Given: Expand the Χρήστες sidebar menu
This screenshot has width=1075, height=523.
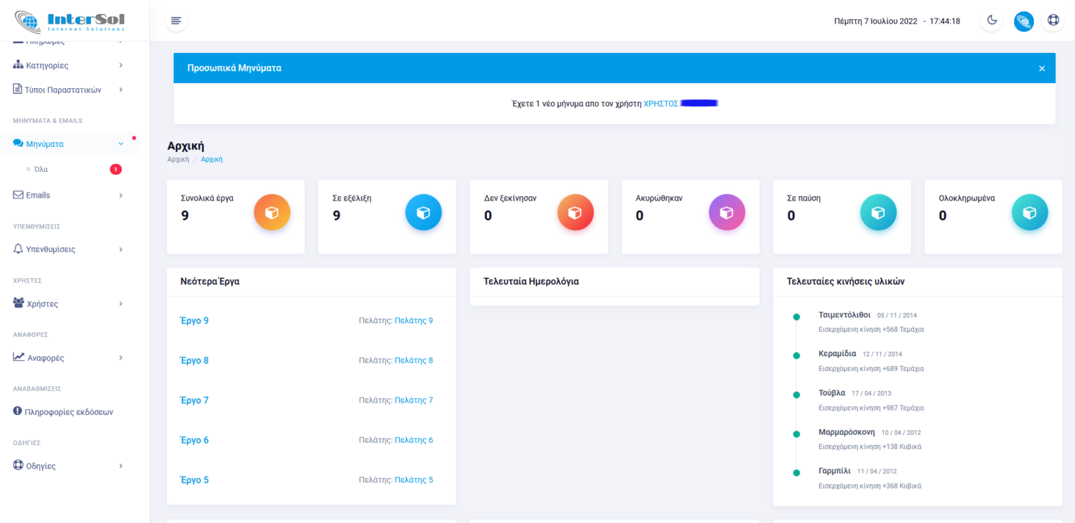Looking at the screenshot, I should [68, 304].
